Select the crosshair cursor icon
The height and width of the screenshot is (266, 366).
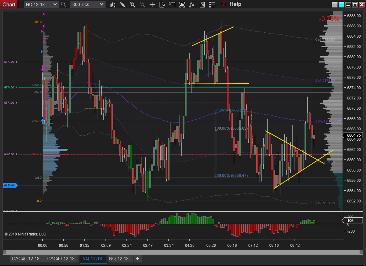pos(152,4)
